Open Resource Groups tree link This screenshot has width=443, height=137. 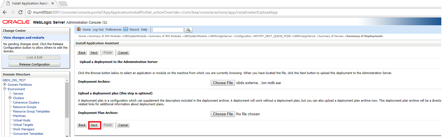[x=25, y=107]
